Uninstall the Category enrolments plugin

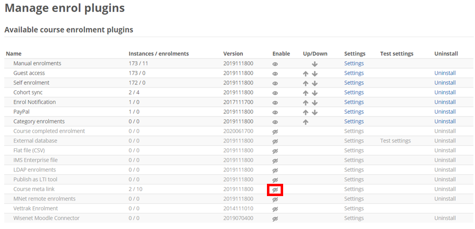(445, 122)
